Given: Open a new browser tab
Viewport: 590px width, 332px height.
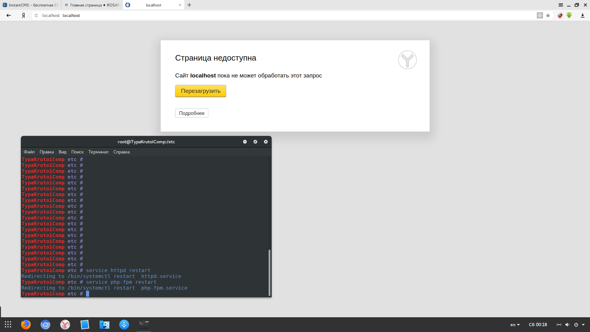Looking at the screenshot, I should pos(189,5).
